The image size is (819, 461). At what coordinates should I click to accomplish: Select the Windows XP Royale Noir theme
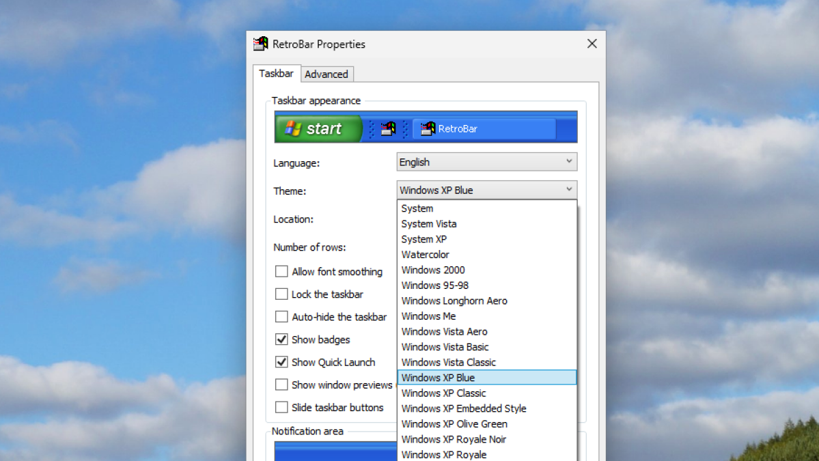[x=487, y=439]
